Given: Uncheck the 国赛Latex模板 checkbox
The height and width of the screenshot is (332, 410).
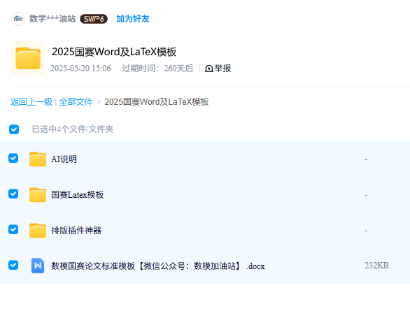Looking at the screenshot, I should pyautogui.click(x=13, y=194).
